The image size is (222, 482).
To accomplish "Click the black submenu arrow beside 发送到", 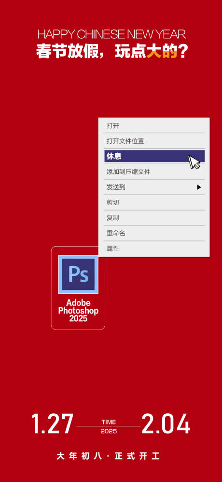I will (199, 187).
